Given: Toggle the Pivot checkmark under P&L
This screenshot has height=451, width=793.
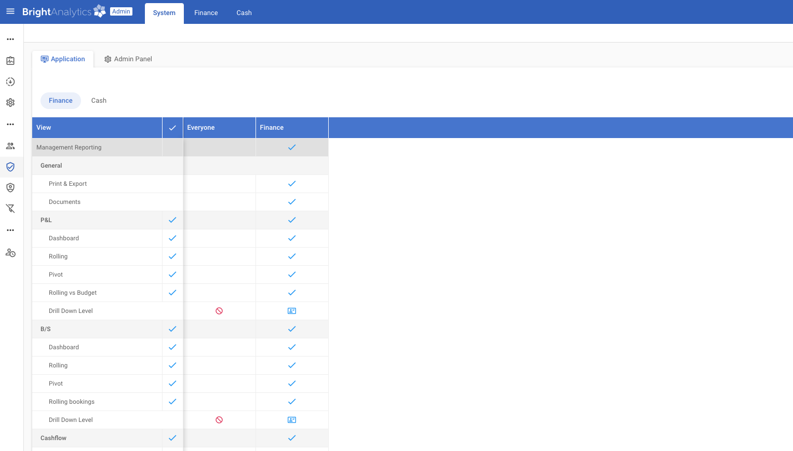Looking at the screenshot, I should pos(172,274).
